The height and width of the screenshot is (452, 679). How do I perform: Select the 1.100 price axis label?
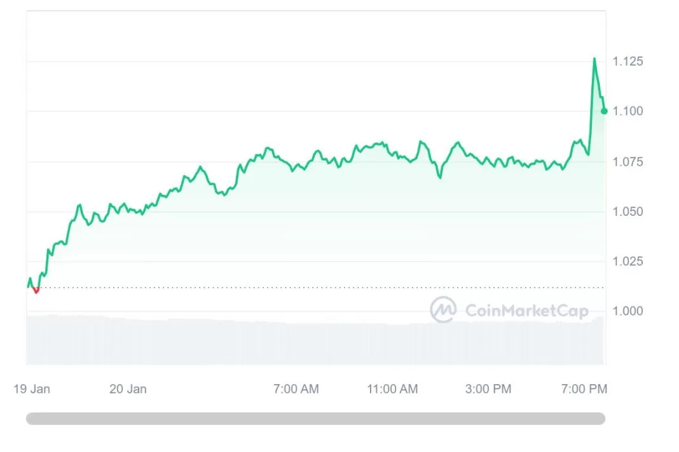point(628,111)
